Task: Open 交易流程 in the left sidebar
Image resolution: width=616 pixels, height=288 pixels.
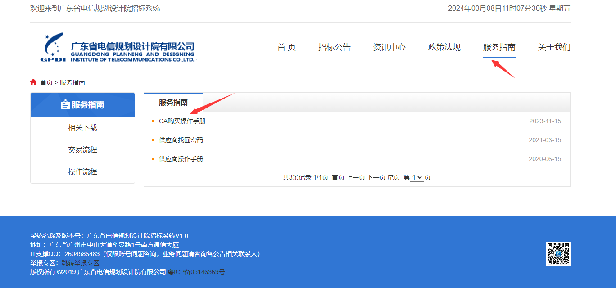Action: (x=82, y=150)
